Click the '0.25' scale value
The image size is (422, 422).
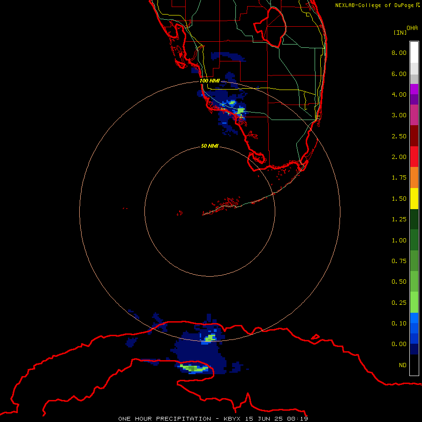[399, 303]
